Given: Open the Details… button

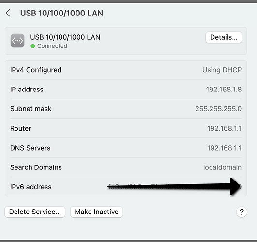Looking at the screenshot, I should point(224,37).
